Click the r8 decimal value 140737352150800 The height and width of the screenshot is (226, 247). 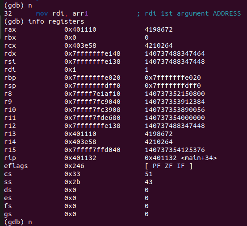(175, 94)
